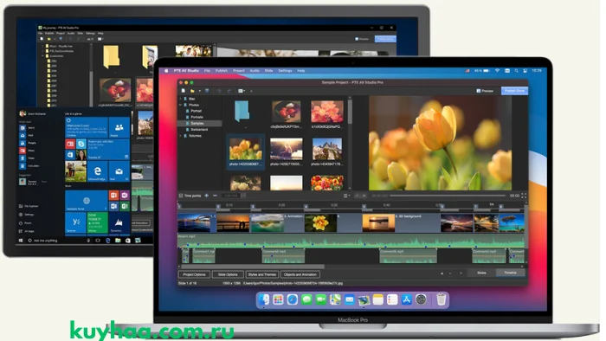Click plus icon to add time point

coord(206,196)
